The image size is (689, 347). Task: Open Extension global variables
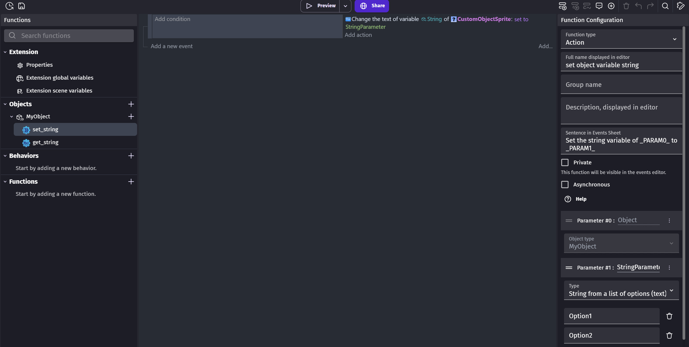60,78
